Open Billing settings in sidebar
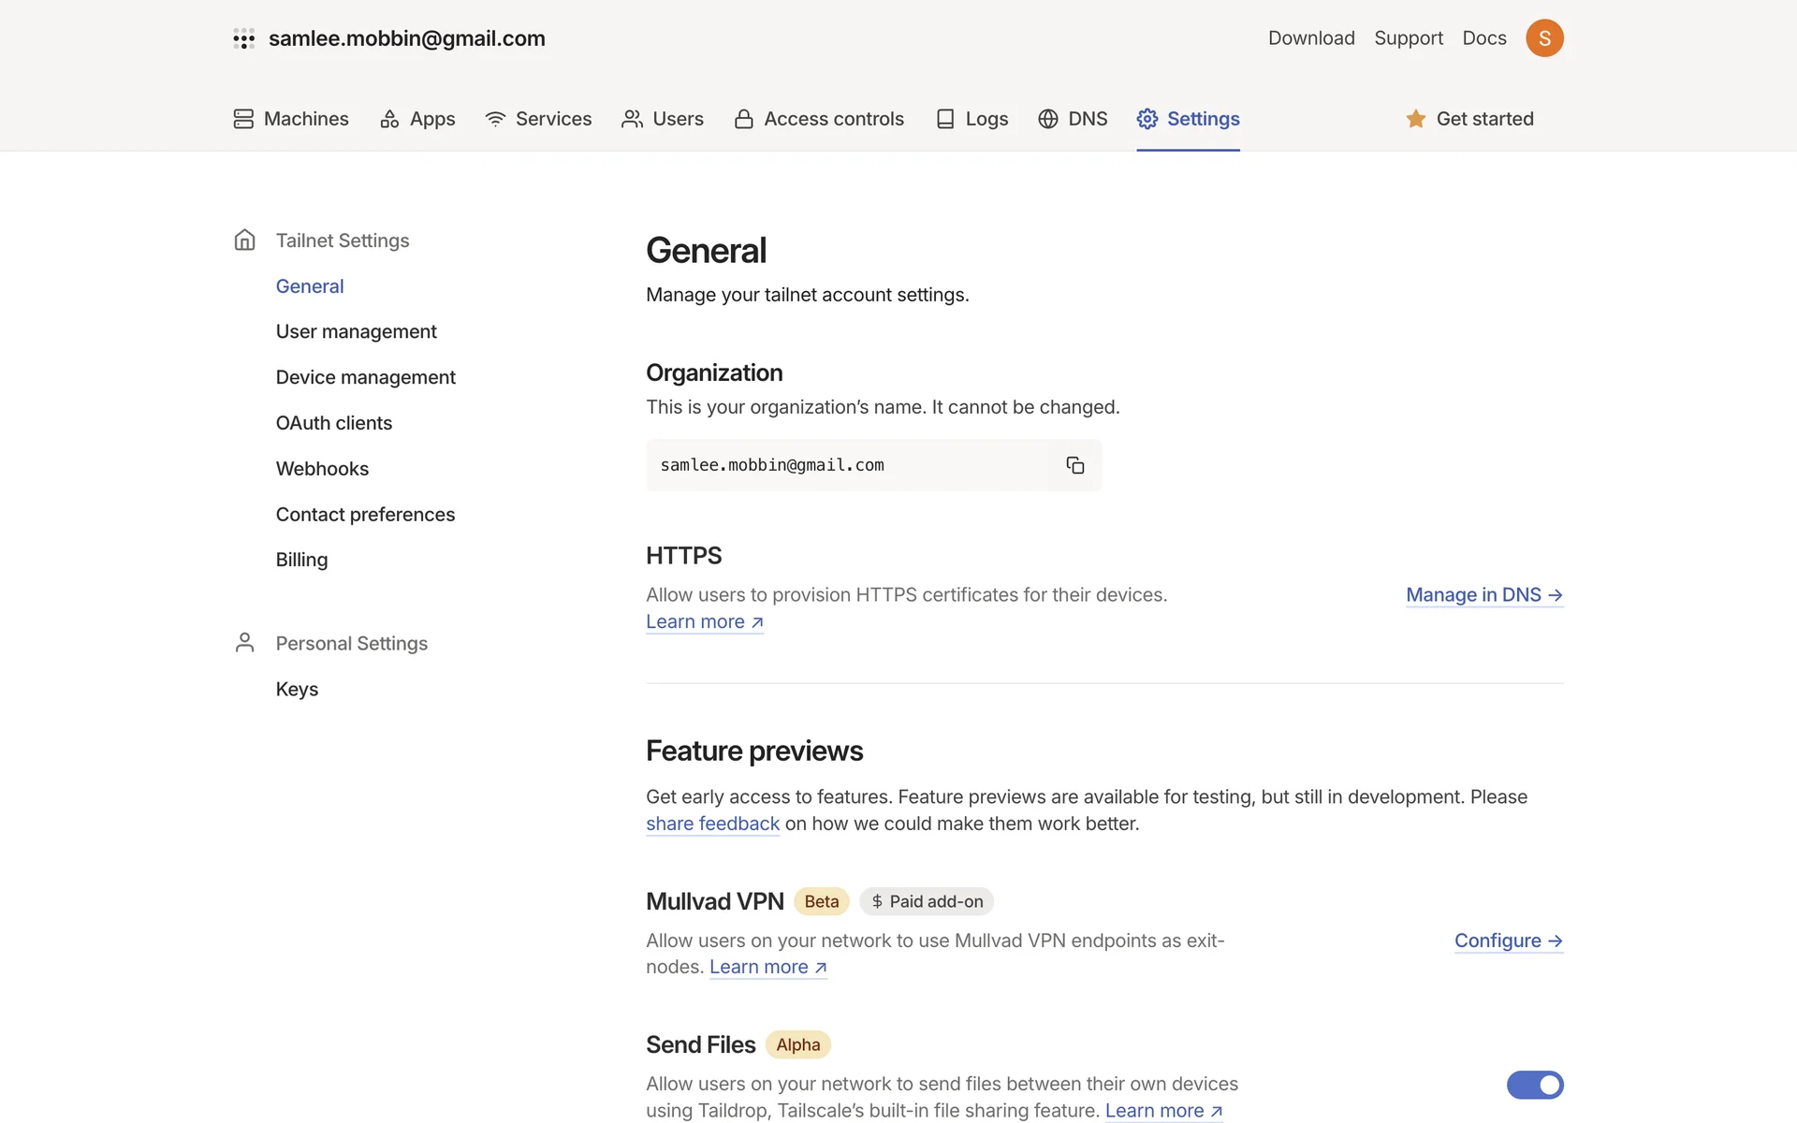 301,560
